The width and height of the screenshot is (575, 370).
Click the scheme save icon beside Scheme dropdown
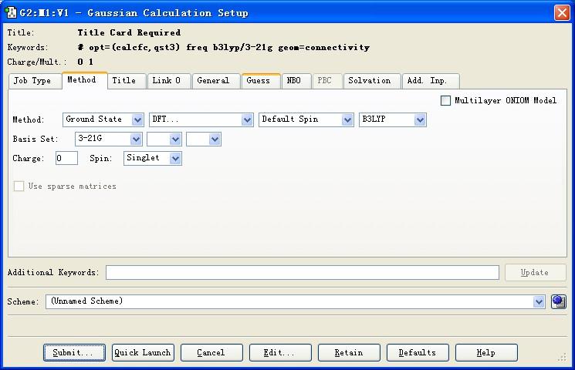[x=559, y=302]
